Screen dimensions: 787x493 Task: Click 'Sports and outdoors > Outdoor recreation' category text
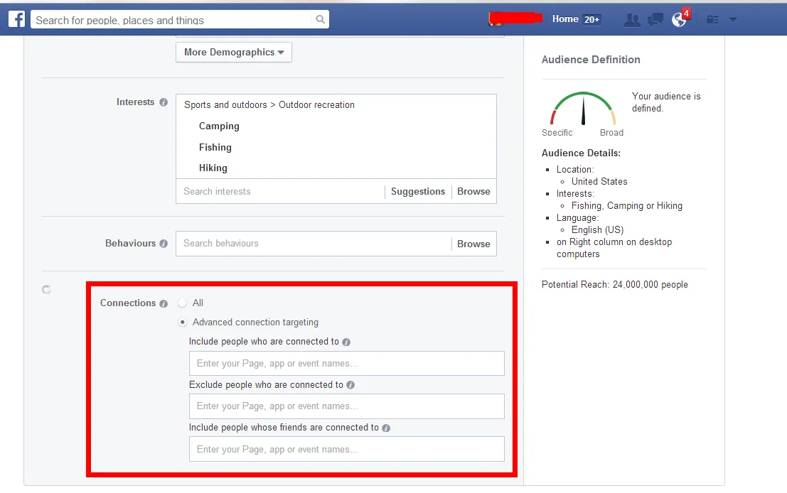269,105
